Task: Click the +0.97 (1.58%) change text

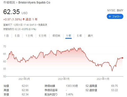Action: 12,19
